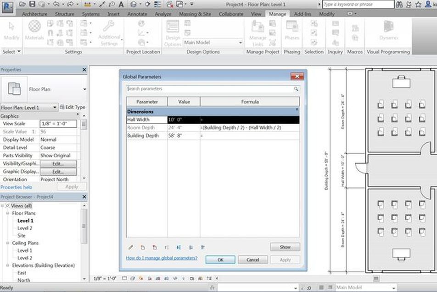The height and width of the screenshot is (292, 437).
Task: Toggle Sun Path on view control bar
Action: pos(141,278)
